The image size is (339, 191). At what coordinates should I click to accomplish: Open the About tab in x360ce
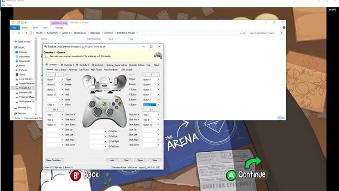(156, 65)
